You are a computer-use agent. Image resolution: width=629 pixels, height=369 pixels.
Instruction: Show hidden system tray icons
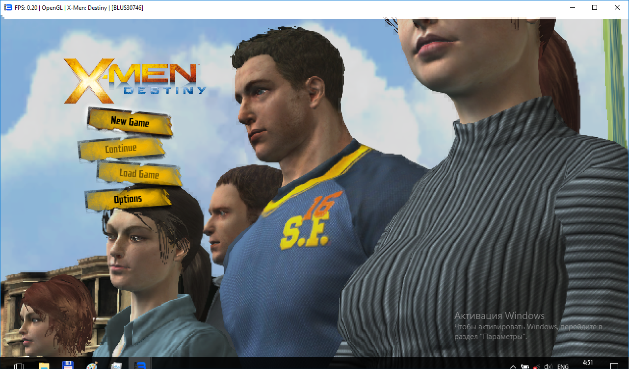point(513,367)
